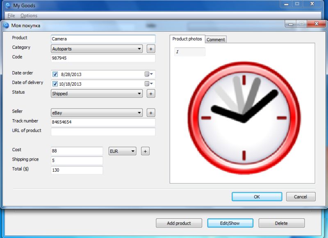The width and height of the screenshot is (328, 238).
Task: Click Delete in My Goods window
Action: coord(281,223)
